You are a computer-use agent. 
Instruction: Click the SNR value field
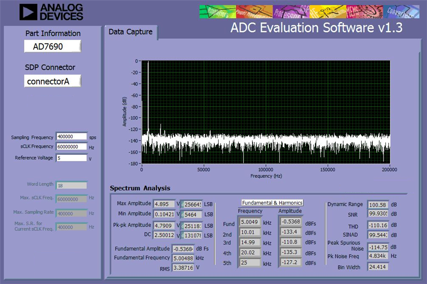click(x=378, y=214)
